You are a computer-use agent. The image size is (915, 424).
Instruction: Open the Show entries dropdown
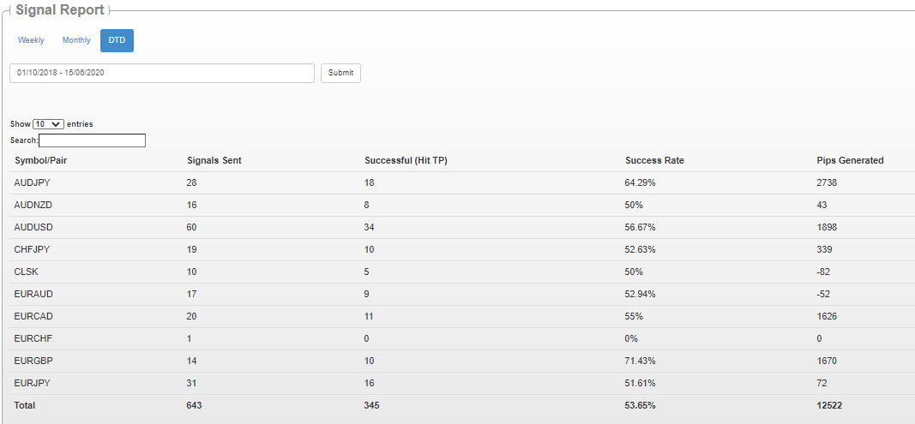pos(48,124)
